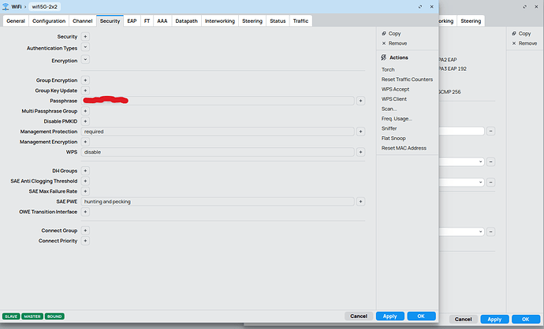Switch to the Traffic tab
This screenshot has height=329, width=544.
pos(300,20)
